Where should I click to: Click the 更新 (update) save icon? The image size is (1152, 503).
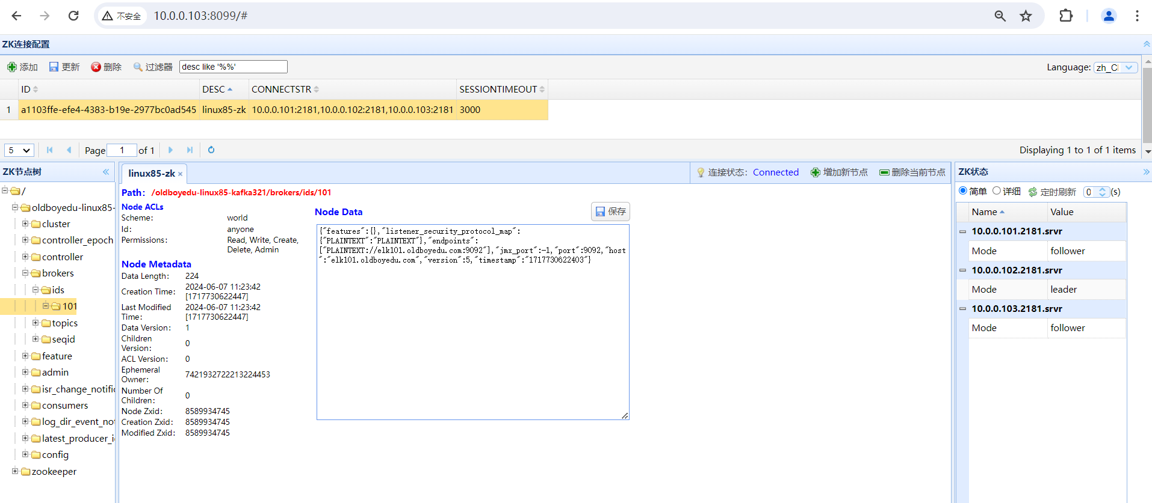point(54,67)
